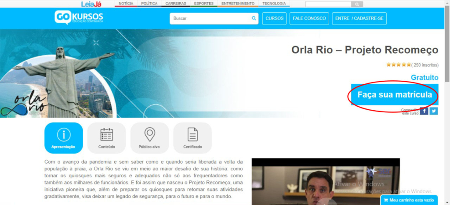450x205 pixels.
Task: Open the Conteúdo calendar tab
Action: point(106,138)
